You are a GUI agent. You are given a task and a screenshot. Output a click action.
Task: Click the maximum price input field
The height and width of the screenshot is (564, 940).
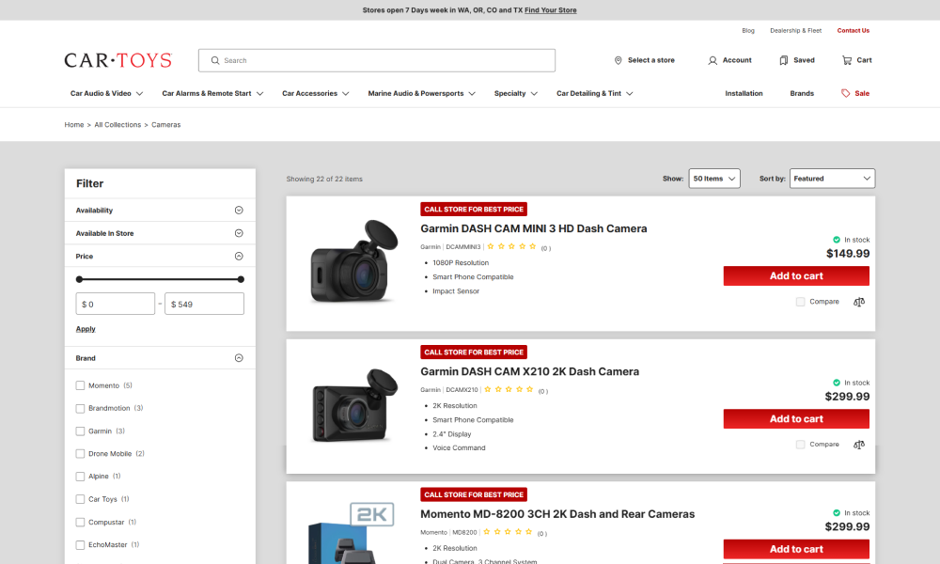[x=204, y=305]
